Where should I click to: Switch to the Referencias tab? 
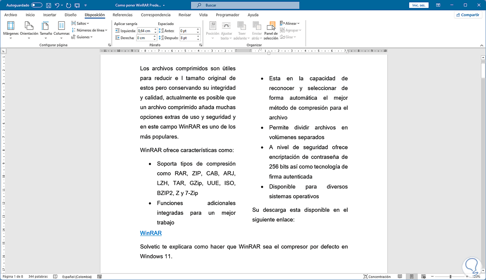click(x=122, y=15)
